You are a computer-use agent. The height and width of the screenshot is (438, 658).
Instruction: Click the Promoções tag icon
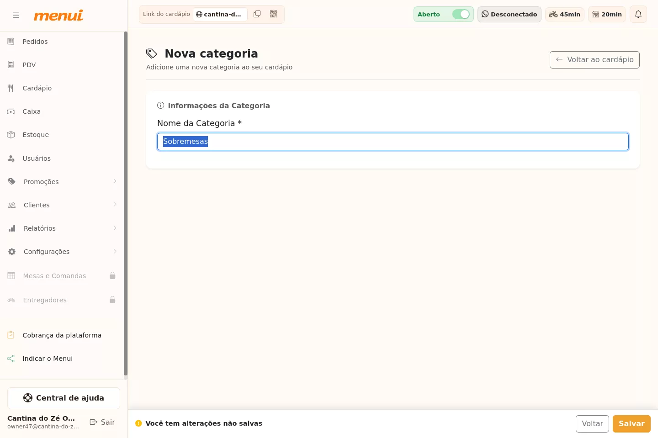click(12, 182)
